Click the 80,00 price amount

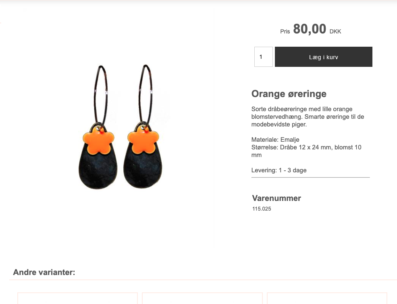[310, 29]
